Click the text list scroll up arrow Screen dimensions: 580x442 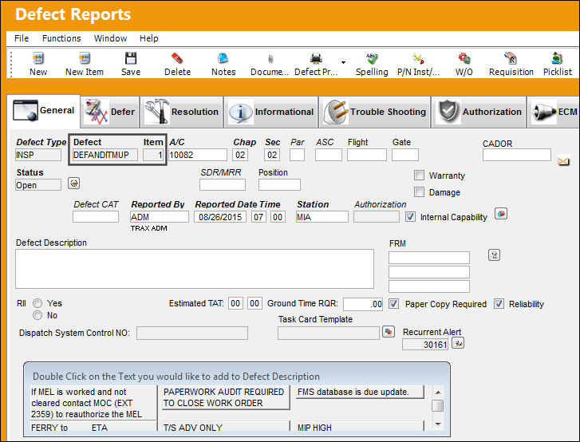438,393
